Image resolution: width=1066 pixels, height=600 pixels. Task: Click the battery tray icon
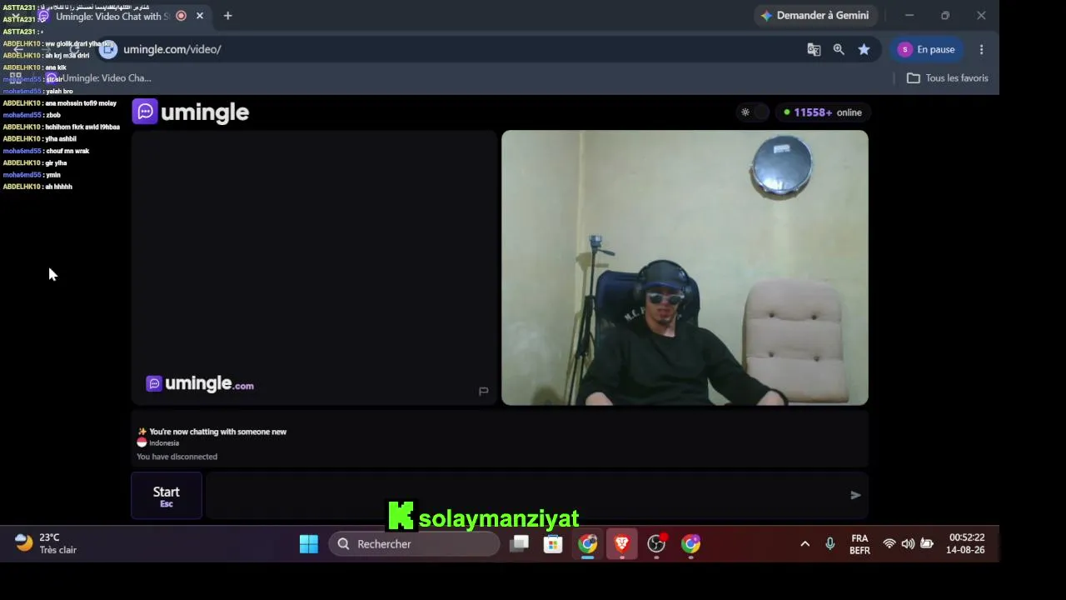927,544
